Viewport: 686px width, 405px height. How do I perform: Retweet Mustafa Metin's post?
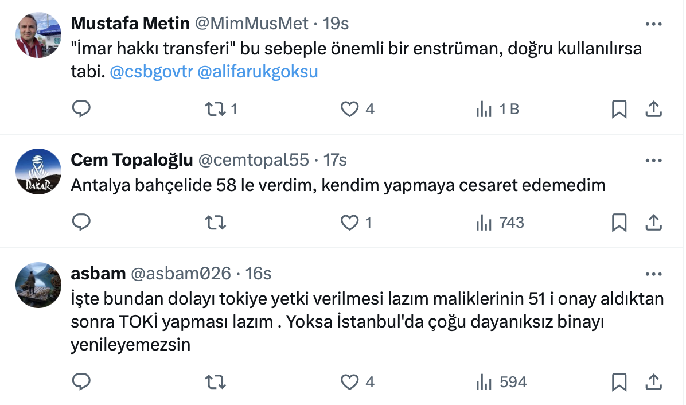(215, 108)
